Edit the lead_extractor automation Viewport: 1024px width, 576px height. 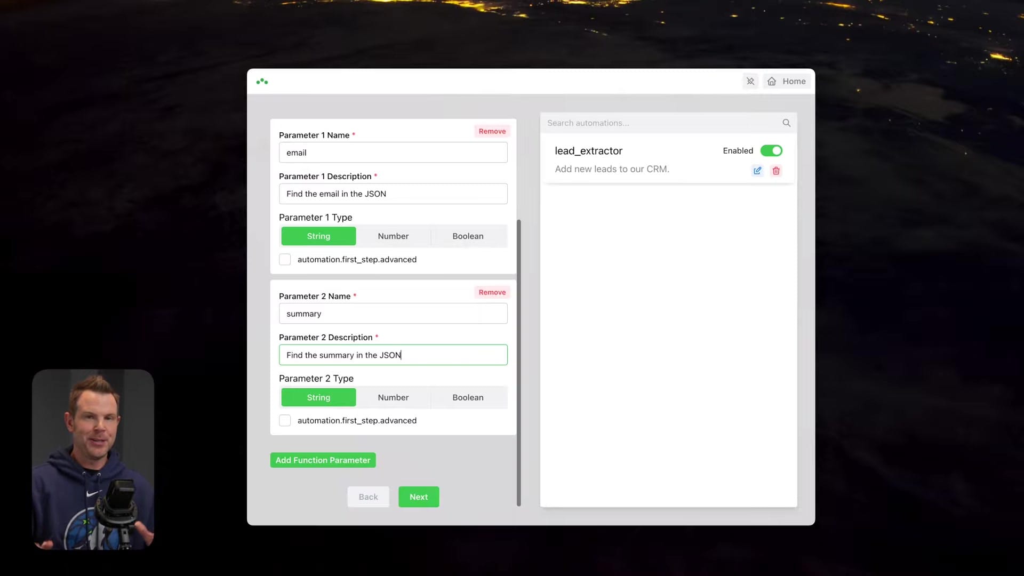(x=757, y=171)
